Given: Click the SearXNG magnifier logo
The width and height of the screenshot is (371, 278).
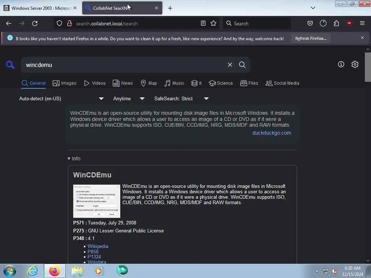Looking at the screenshot, I should 10,64.
